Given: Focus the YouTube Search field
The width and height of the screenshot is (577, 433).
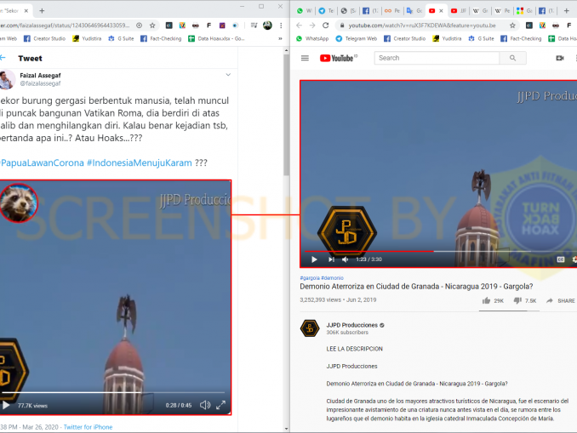Looking at the screenshot, I should pyautogui.click(x=437, y=58).
